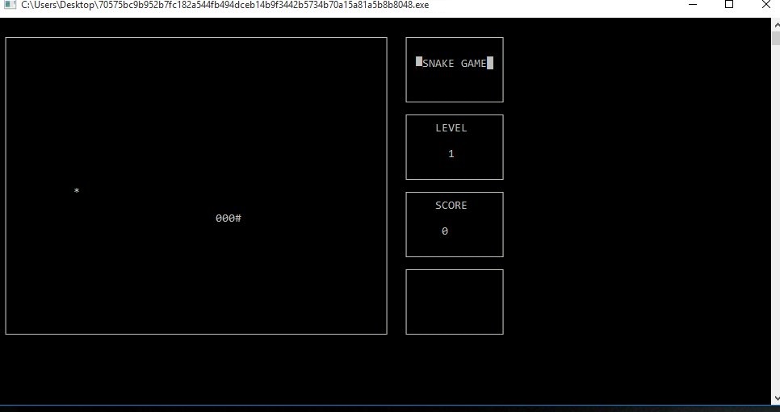This screenshot has height=412, width=780.
Task: Click the SCORE label
Action: click(x=451, y=206)
